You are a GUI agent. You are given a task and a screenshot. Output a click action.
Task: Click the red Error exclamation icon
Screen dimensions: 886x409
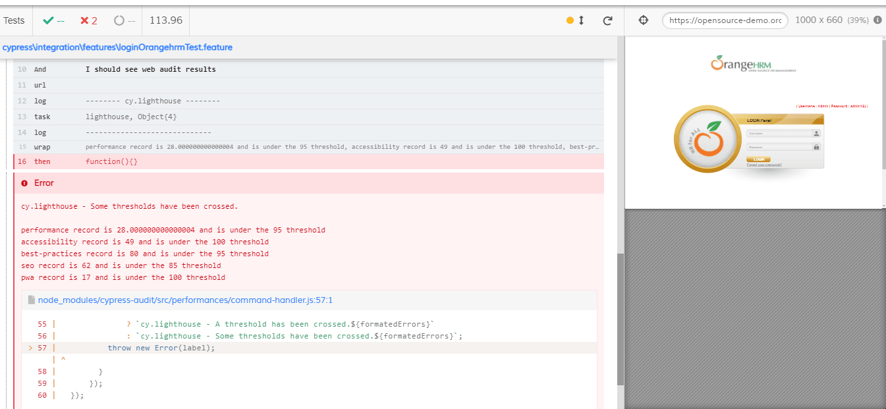(25, 183)
